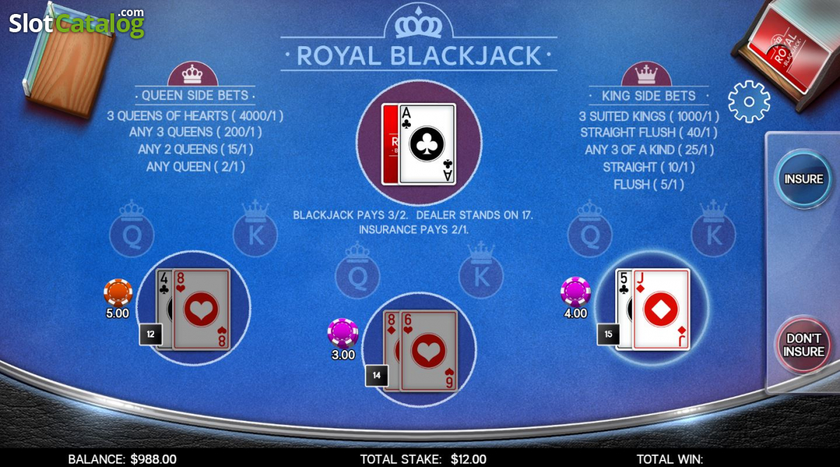Click the DON'T INSURE button
Viewport: 840px width, 467px height.
[x=803, y=345]
